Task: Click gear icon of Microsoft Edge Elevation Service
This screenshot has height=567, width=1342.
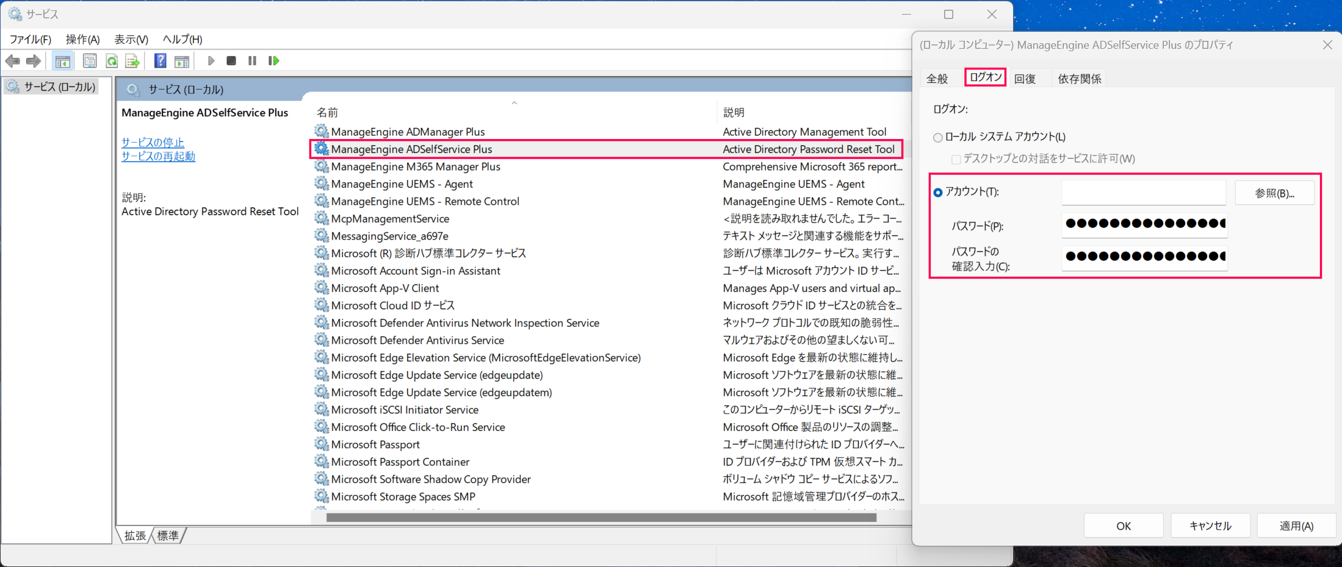Action: pyautogui.click(x=322, y=357)
